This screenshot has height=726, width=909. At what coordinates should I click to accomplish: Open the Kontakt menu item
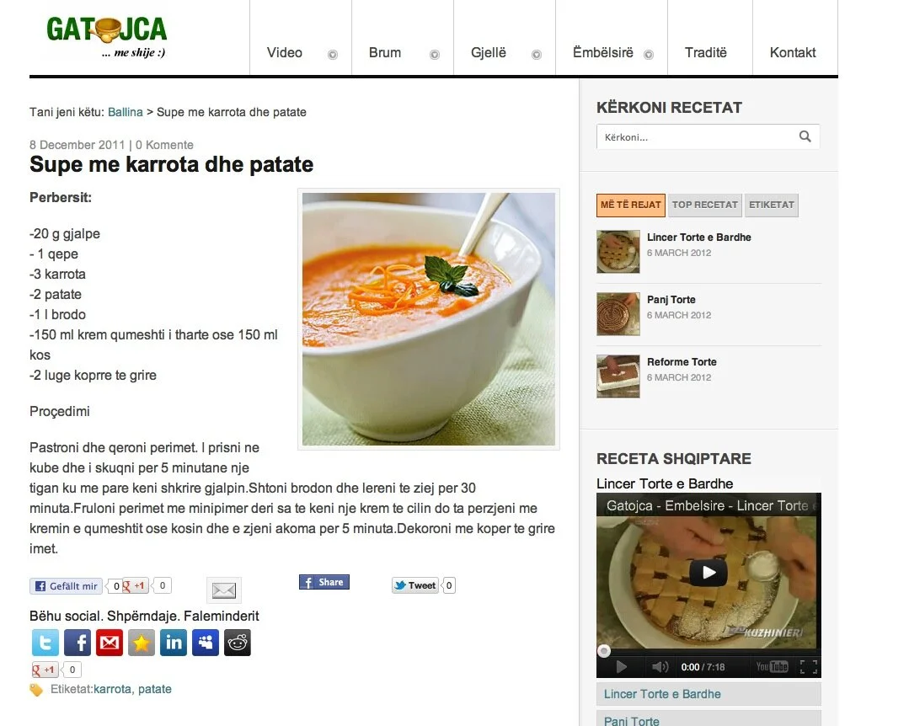pos(793,53)
